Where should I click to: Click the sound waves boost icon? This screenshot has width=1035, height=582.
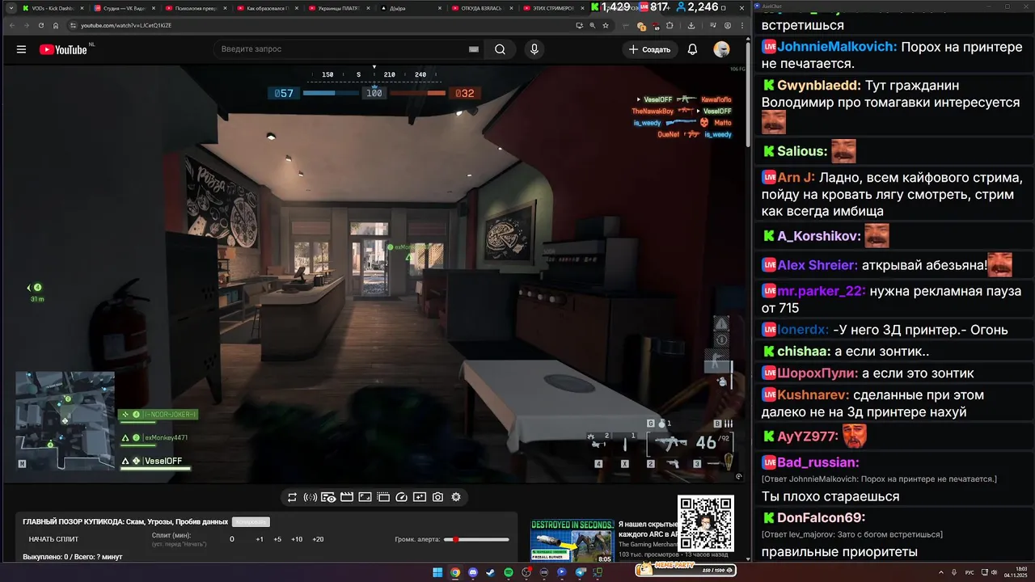(310, 497)
